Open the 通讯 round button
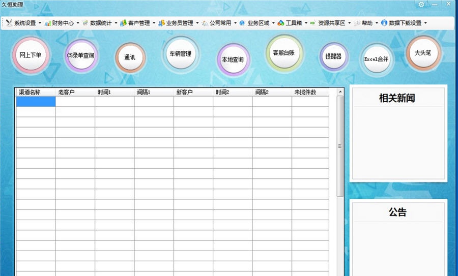Image resolution: width=458 pixels, height=276 pixels. 130,57
